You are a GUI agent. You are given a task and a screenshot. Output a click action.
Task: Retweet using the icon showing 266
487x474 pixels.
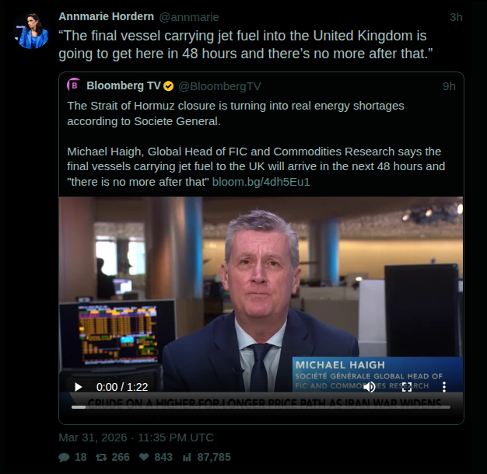point(101,457)
